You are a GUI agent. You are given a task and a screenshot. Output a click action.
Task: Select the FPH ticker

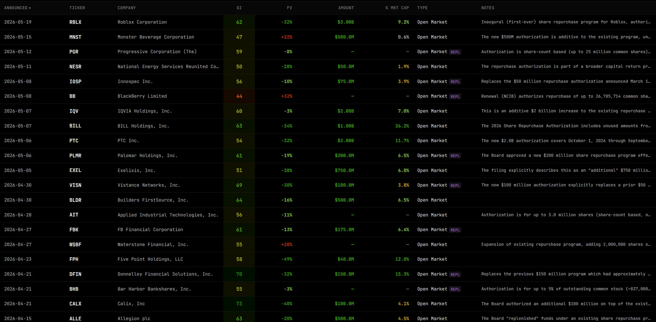pos(74,259)
